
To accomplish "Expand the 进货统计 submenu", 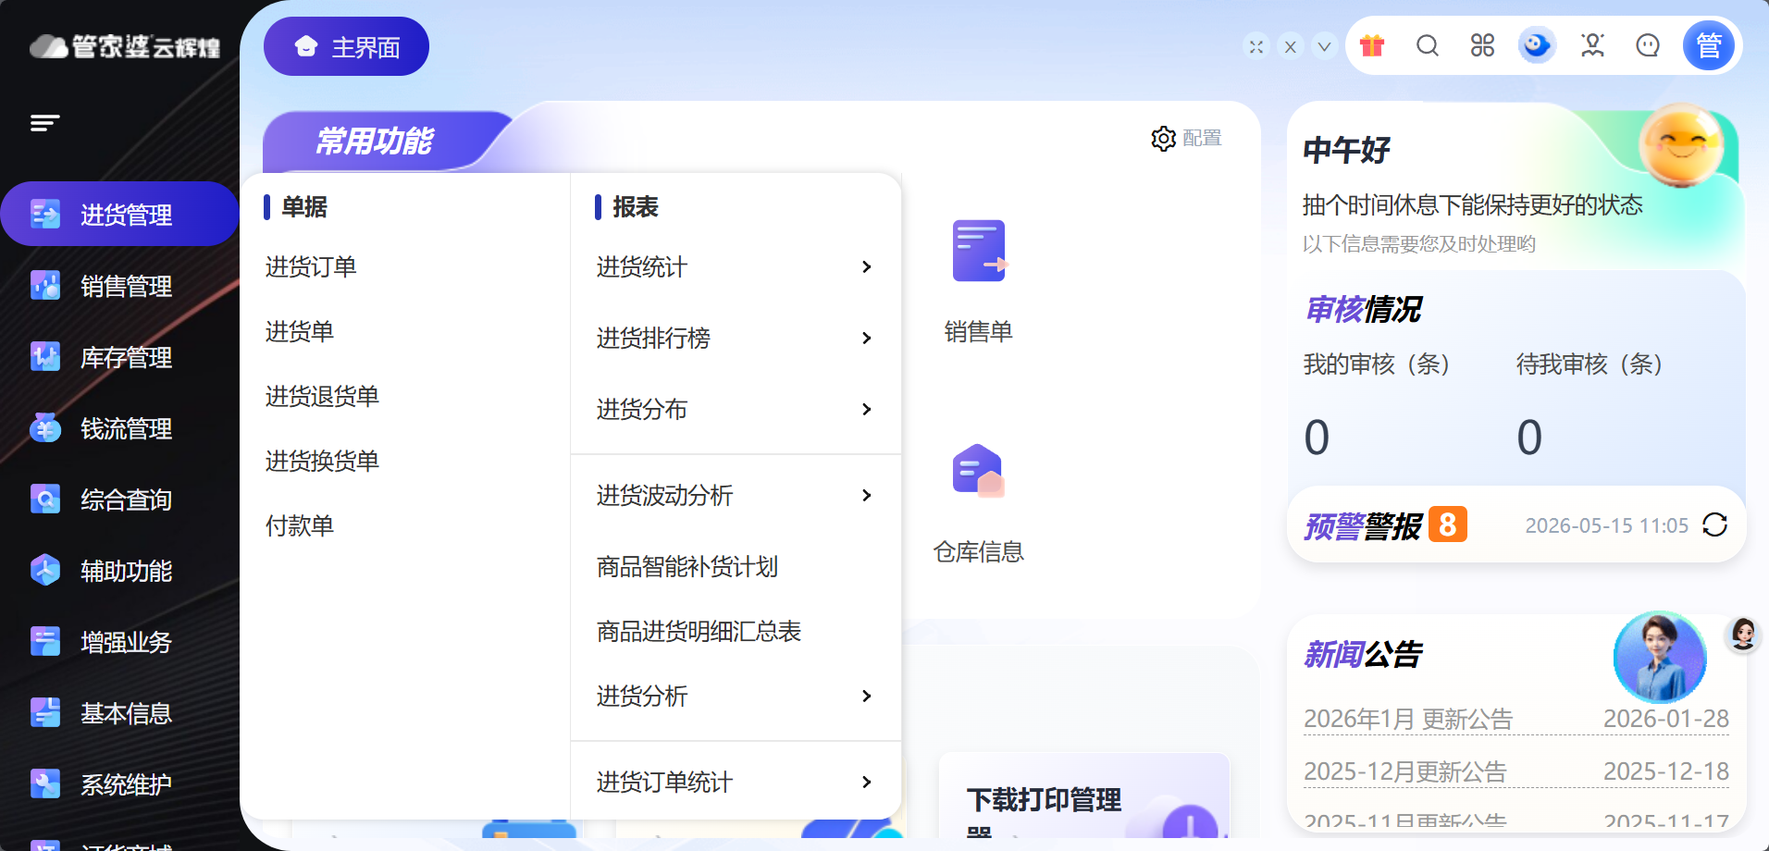I will [736, 266].
